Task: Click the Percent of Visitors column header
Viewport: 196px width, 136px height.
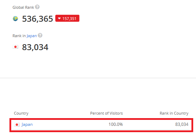Action: coord(106,113)
